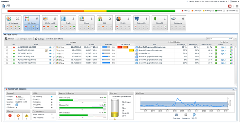241x123 pixels.
Task: Click the red Fatal segment of status bar
Action: tap(34, 11)
